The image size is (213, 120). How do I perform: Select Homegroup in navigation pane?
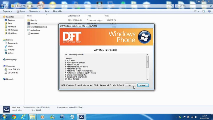(x=11, y=59)
